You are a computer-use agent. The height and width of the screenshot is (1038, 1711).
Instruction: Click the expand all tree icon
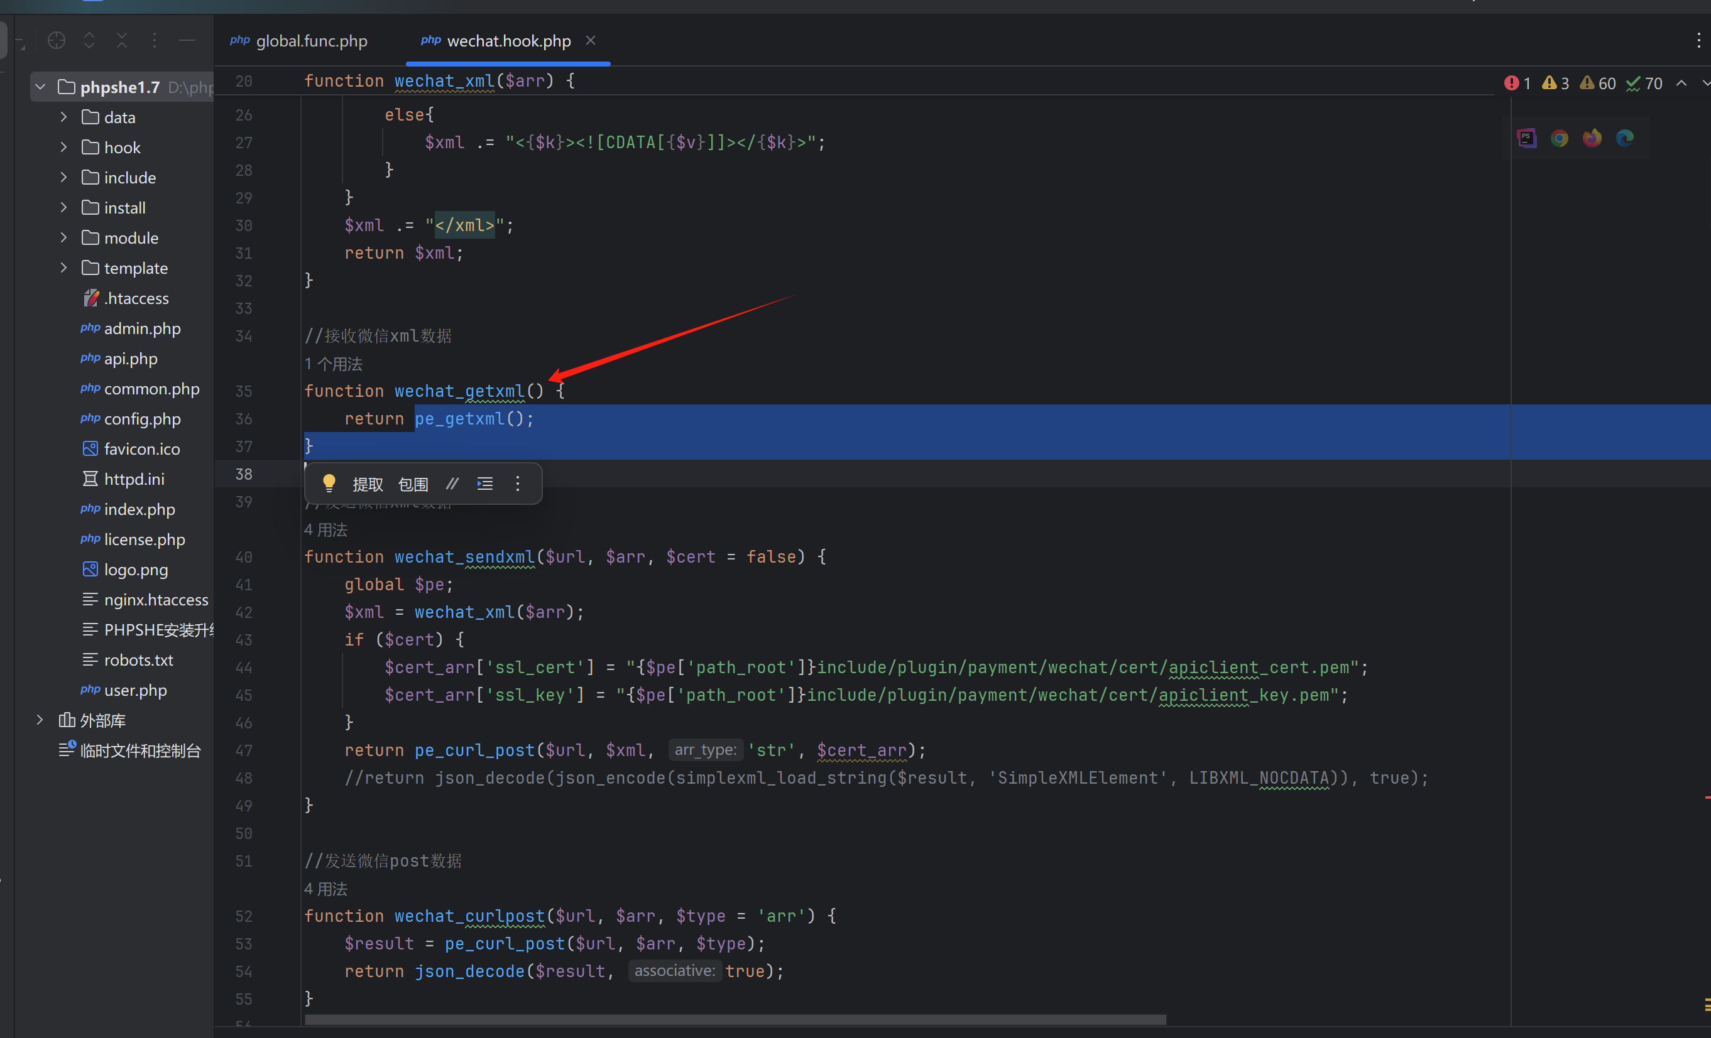coord(89,41)
